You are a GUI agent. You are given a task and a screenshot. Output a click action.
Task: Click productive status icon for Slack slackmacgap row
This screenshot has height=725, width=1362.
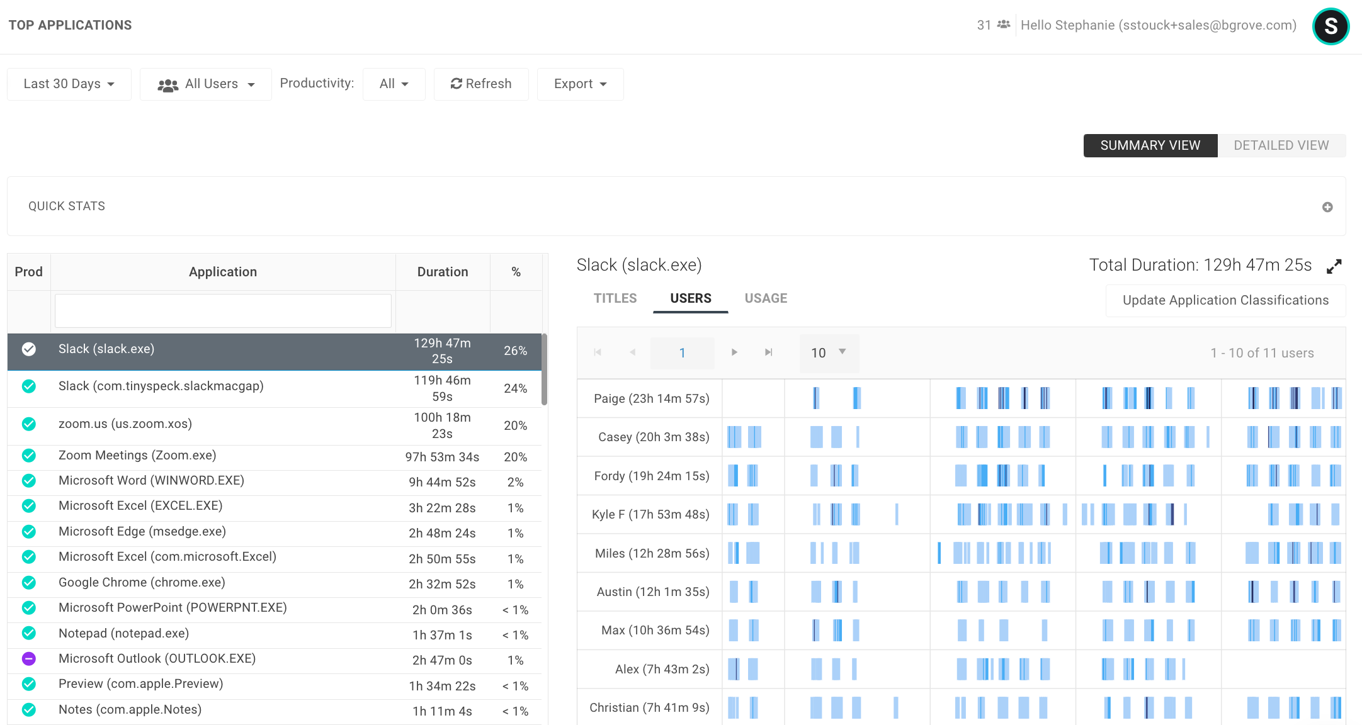[x=29, y=386]
